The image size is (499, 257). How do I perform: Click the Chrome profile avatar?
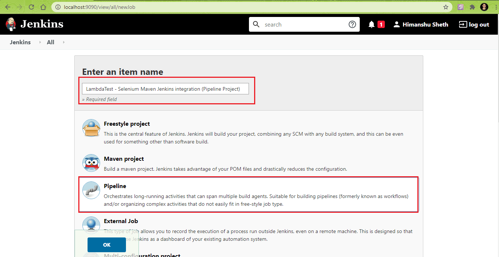pos(484,7)
